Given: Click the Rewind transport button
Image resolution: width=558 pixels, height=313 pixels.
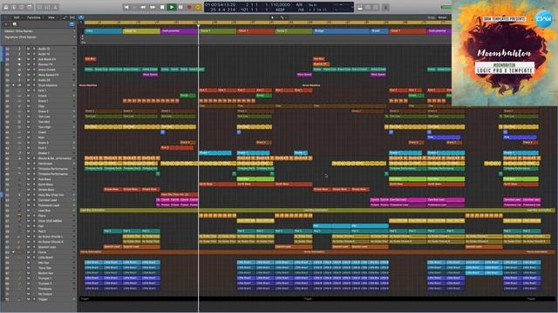Looking at the screenshot, I should [x=143, y=7].
